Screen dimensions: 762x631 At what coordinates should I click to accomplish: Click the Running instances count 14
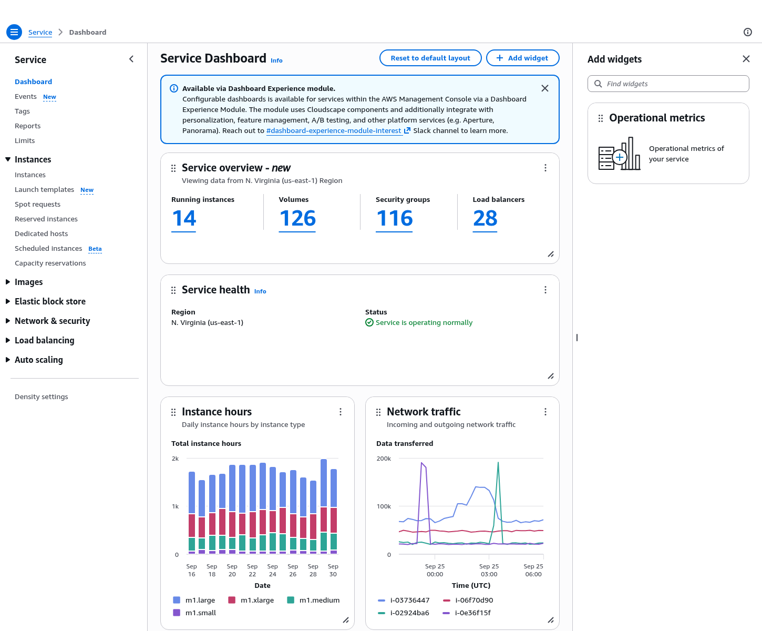184,219
